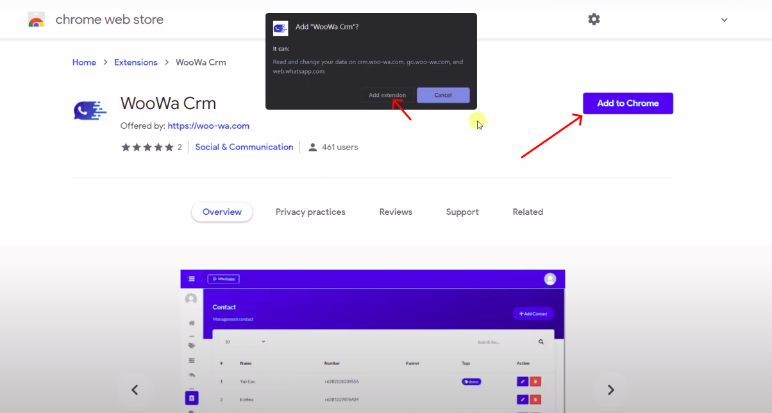
Task: Switch to the Privacy practices tab
Action: click(310, 212)
